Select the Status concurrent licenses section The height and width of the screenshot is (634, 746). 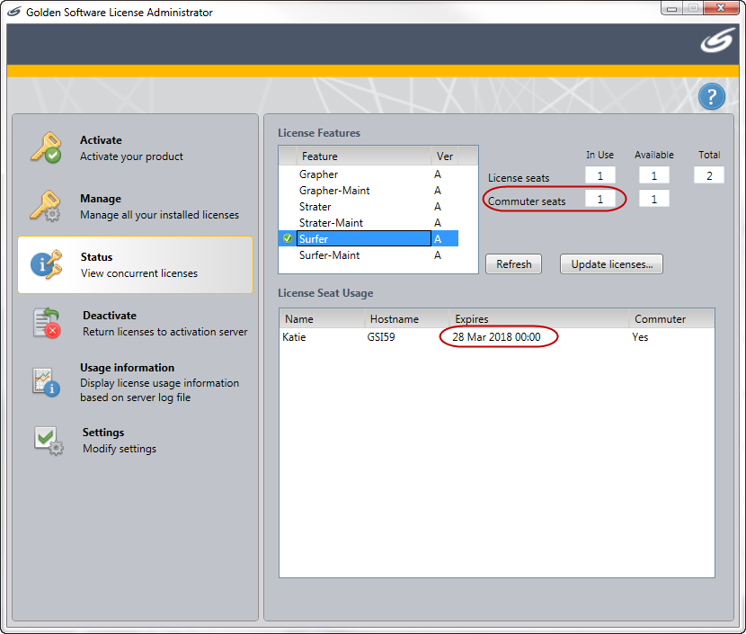point(135,265)
